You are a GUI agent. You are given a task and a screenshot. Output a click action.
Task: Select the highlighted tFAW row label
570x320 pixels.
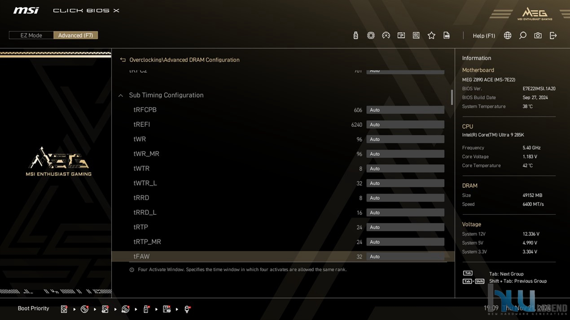[141, 256]
